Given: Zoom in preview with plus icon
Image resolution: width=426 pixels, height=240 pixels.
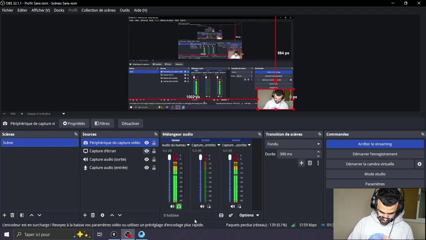Looking at the screenshot, I should (x=22, y=114).
